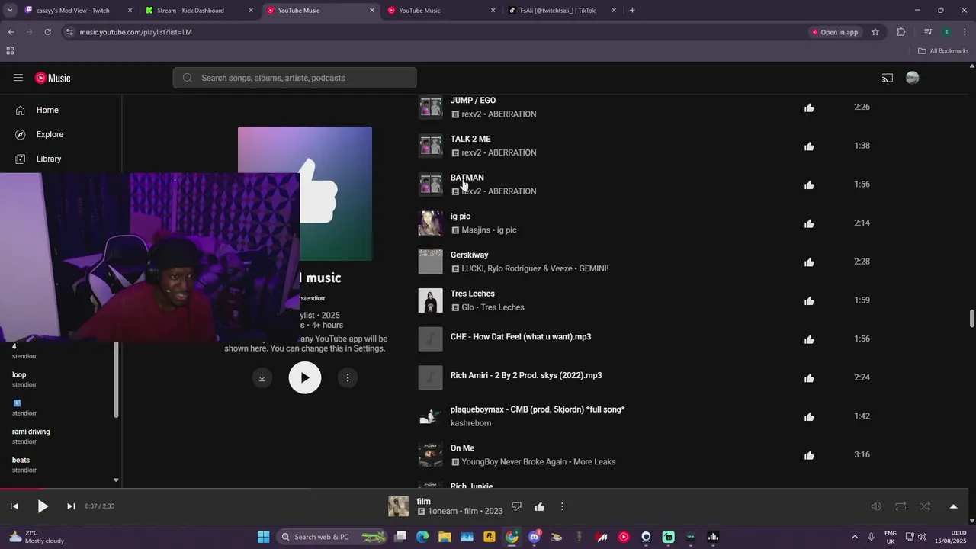Screen dimensions: 976x549
Task: Click the now playing film album thumbnail
Action: [x=398, y=506]
